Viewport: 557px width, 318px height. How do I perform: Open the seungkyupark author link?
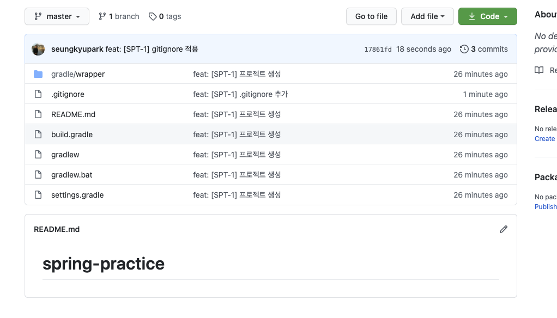[77, 49]
